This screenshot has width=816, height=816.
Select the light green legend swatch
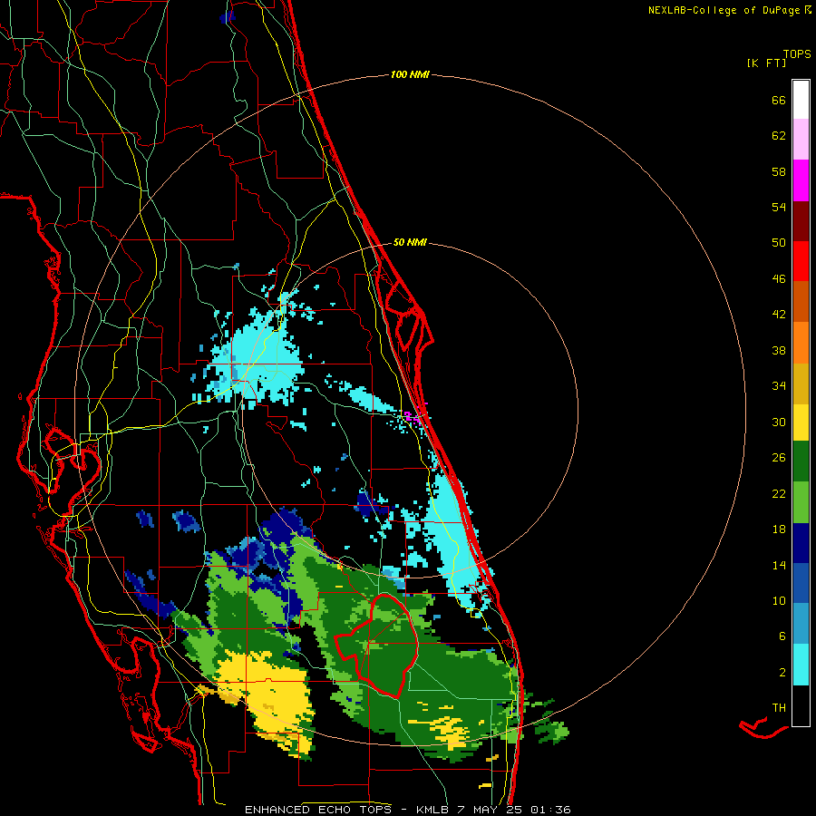coord(801,502)
